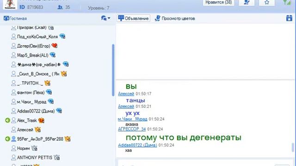The width and height of the screenshot is (296, 166).
Task: Click orange badge beside Alex_Trask
Action: [41, 120]
